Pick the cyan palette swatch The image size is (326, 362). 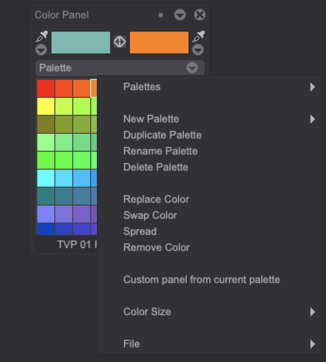(46, 178)
